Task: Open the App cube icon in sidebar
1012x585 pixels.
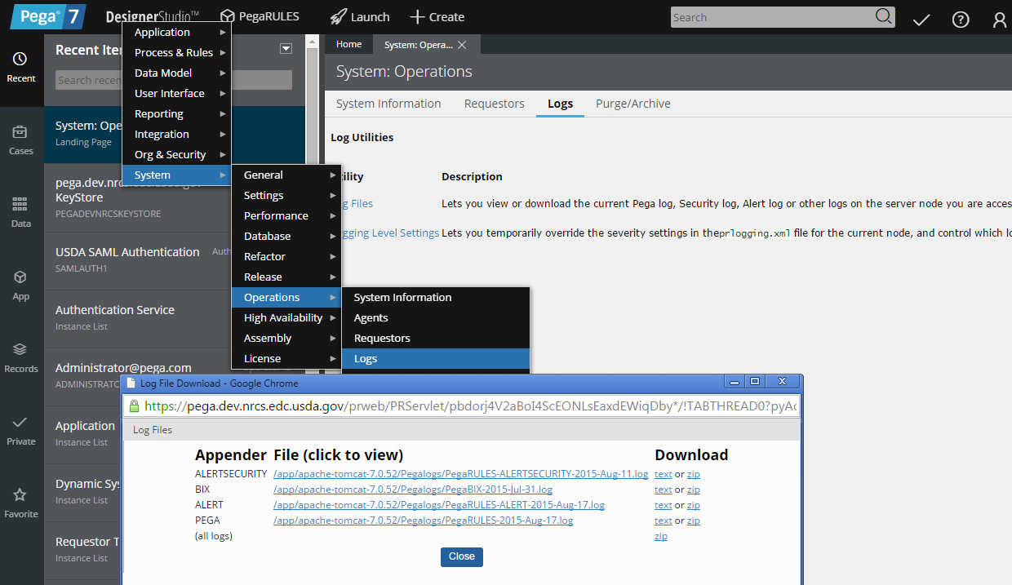Action: pos(20,277)
